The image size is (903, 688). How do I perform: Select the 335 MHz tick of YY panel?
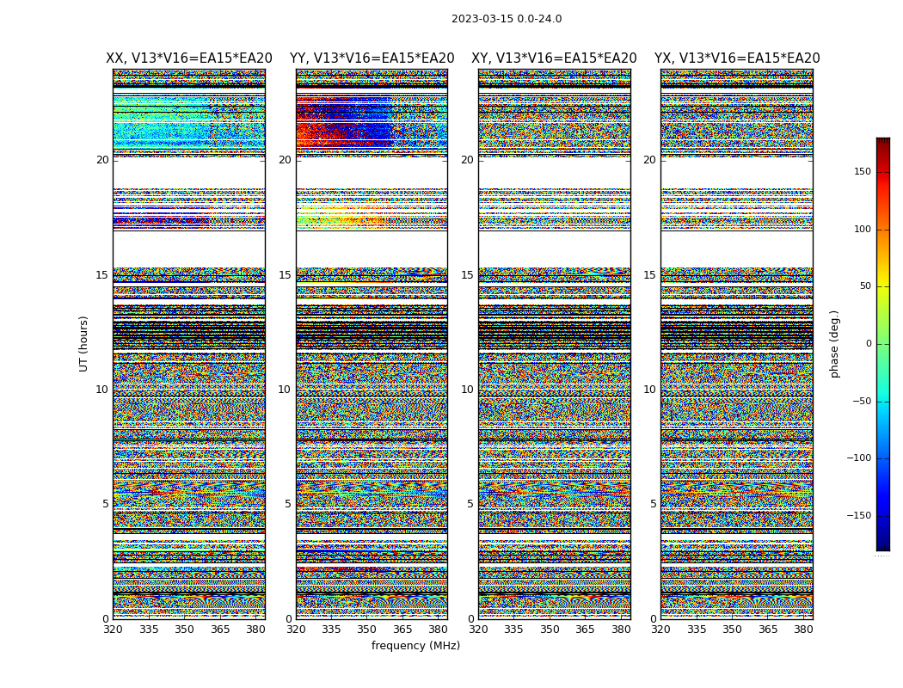[x=332, y=630]
